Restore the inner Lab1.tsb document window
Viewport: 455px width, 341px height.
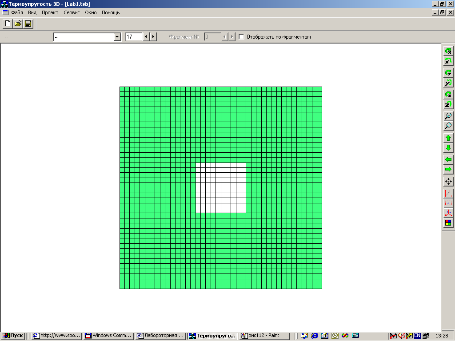click(442, 12)
